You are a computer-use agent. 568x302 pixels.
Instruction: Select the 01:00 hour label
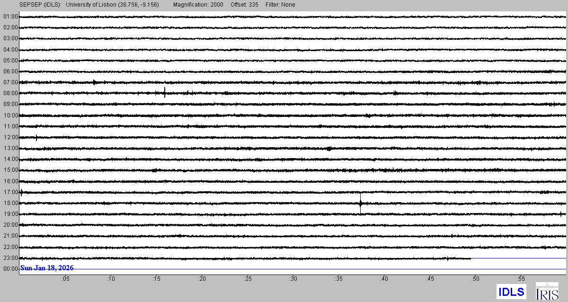pyautogui.click(x=10, y=17)
